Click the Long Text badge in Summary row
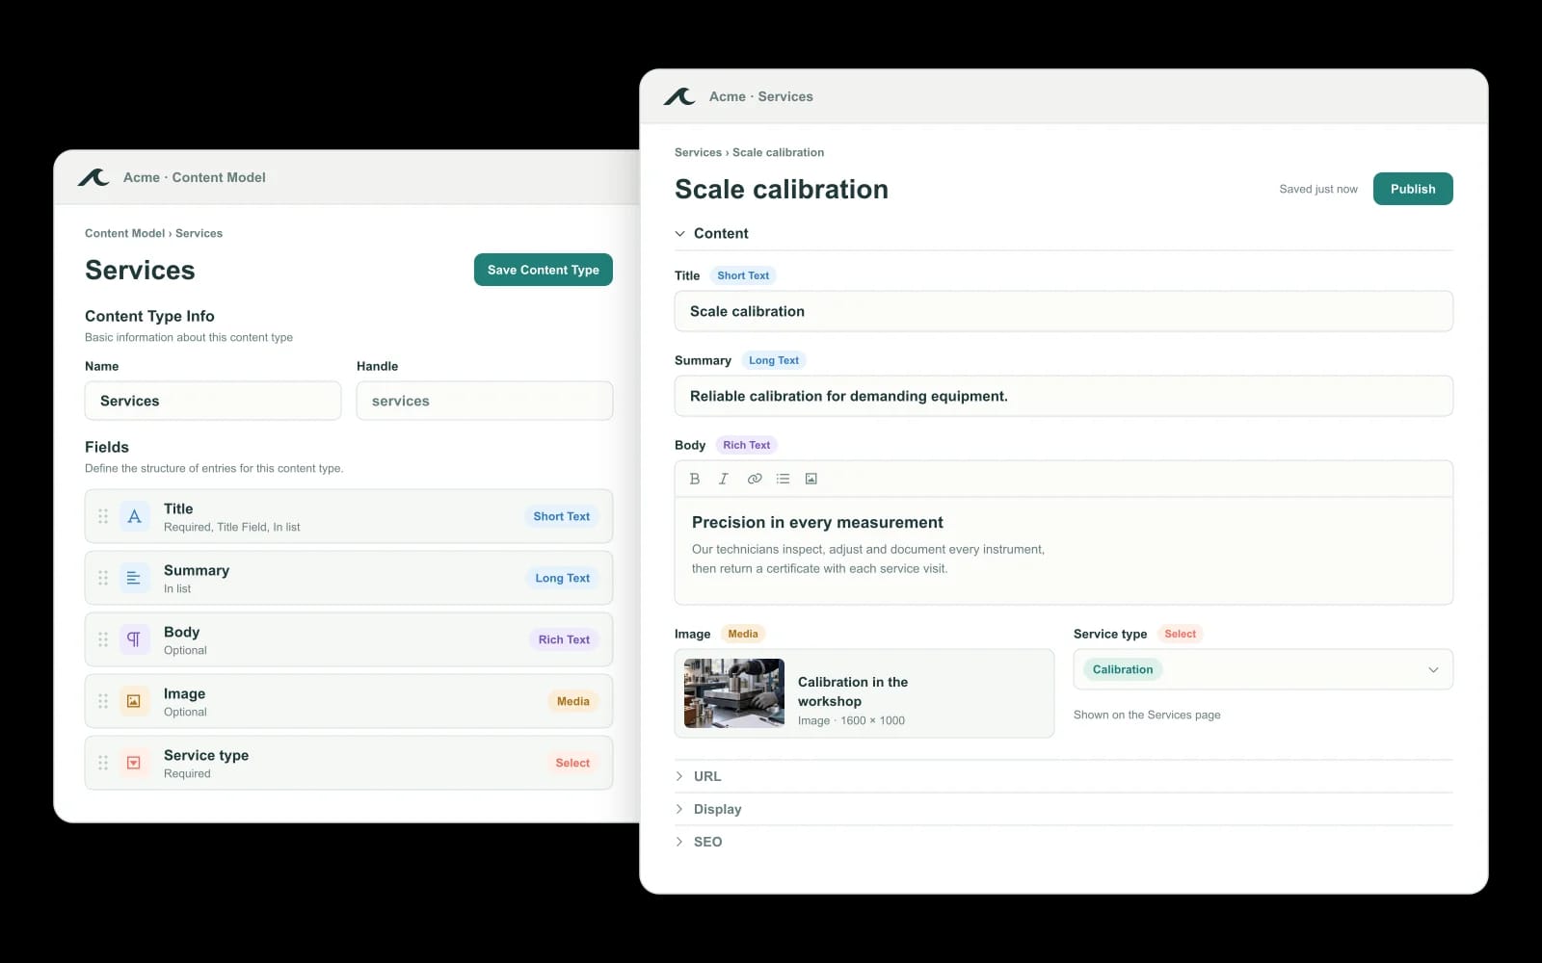Screen dimensions: 1542x963 pyautogui.click(x=563, y=578)
